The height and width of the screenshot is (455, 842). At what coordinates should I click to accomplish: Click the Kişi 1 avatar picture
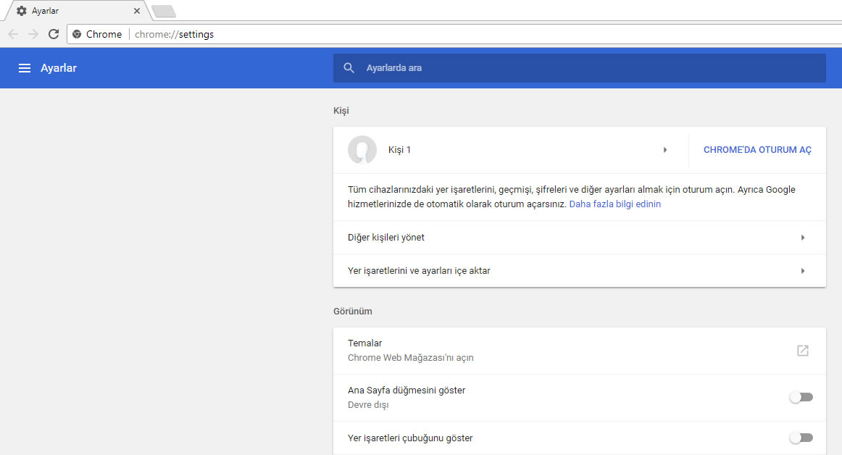[x=362, y=150]
